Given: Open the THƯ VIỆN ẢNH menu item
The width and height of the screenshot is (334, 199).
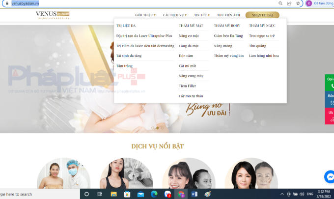Looking at the screenshot, I should (x=228, y=15).
